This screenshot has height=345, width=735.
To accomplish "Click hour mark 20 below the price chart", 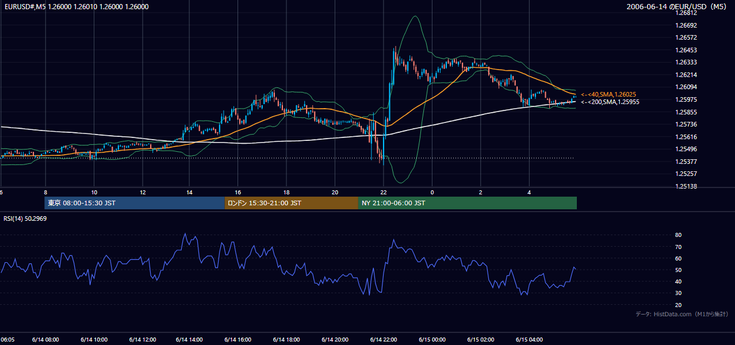I will [335, 192].
